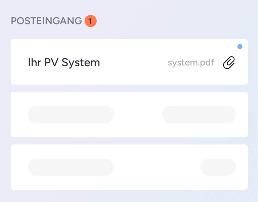Screen dimensions: 258x202
Task: Select the second loading message card
Action: [x=138, y=115]
